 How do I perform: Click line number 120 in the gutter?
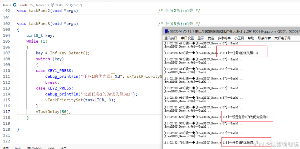[7, 129]
